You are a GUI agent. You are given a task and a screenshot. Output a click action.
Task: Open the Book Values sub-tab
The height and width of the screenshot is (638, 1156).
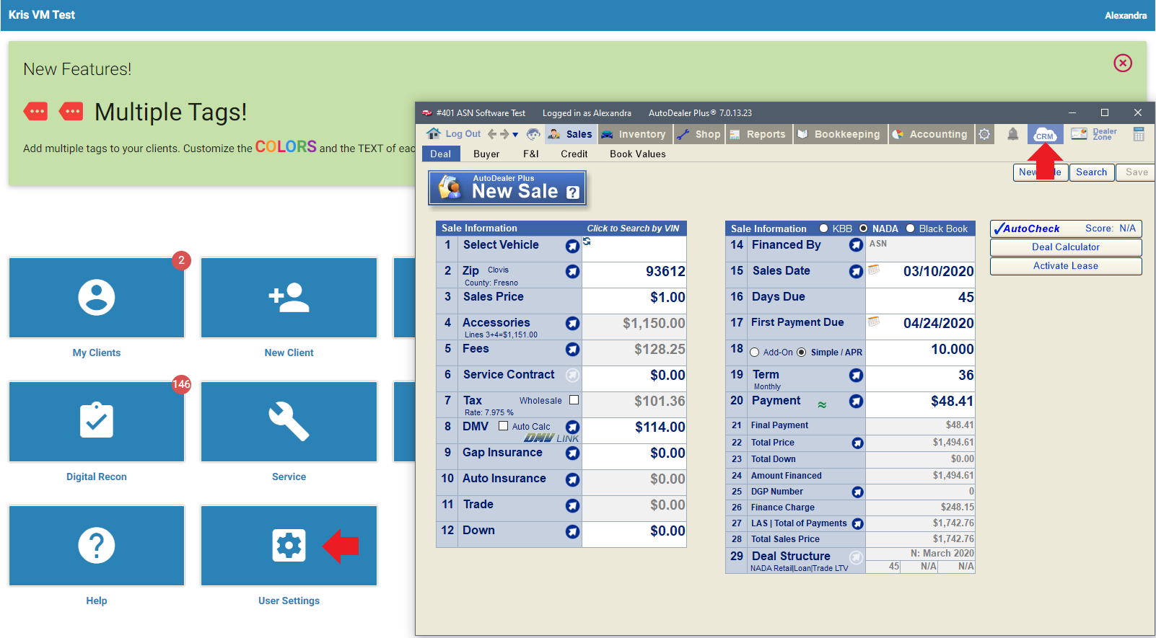638,154
